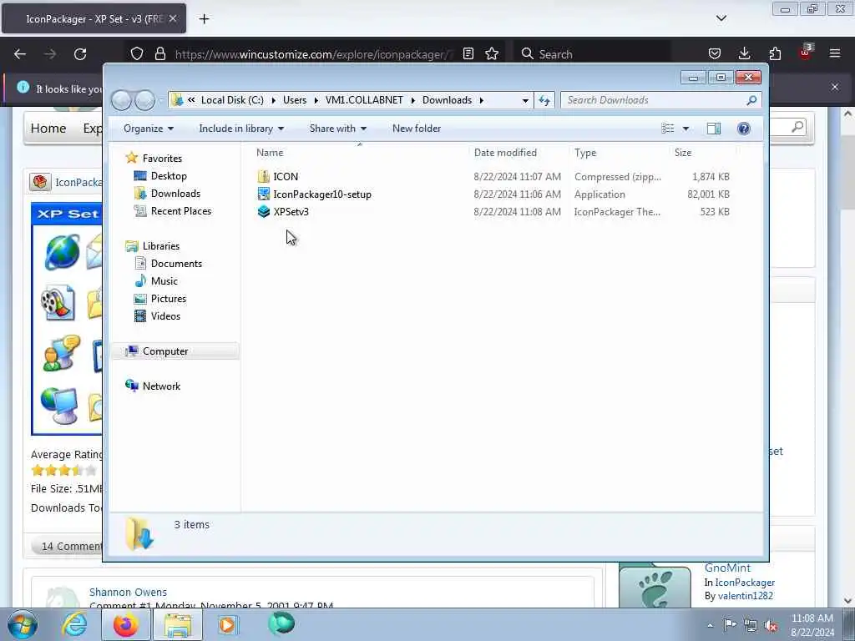The height and width of the screenshot is (641, 855).
Task: Open valentin1282 author link
Action: pos(746,596)
